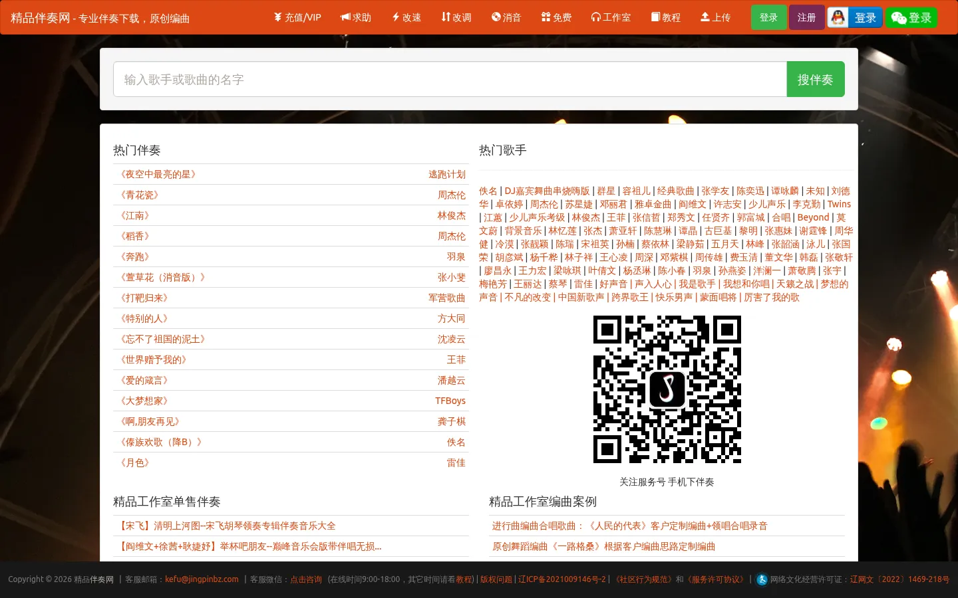
Task: Log in with the WeChat button
Action: tap(911, 17)
